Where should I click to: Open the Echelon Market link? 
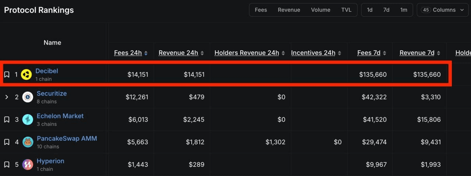(60, 116)
